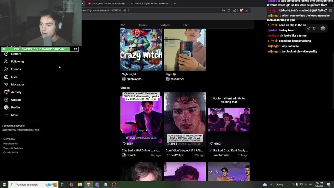Open the 'Night' mirror selfie thumbnail
Viewport: 334px width, 188px height.
tap(185, 50)
